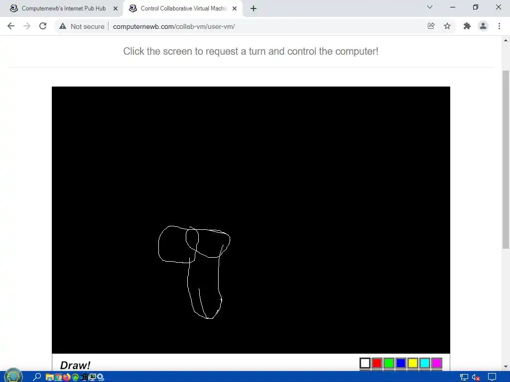Click the 'Click the screen to request a turn' heading

click(x=251, y=51)
